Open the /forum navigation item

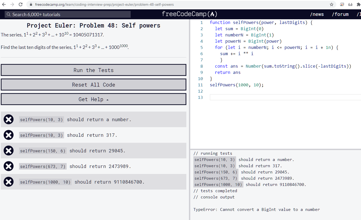click(340, 14)
